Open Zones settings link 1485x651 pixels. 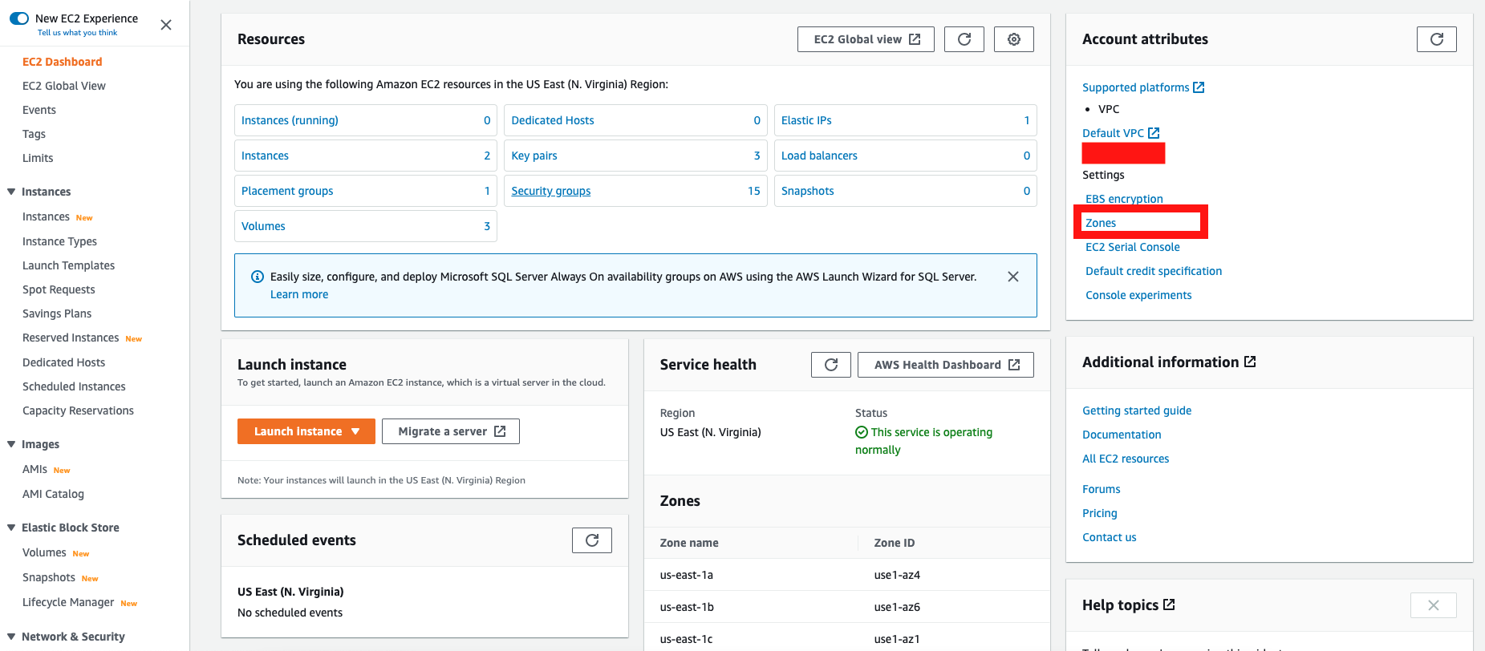point(1101,223)
